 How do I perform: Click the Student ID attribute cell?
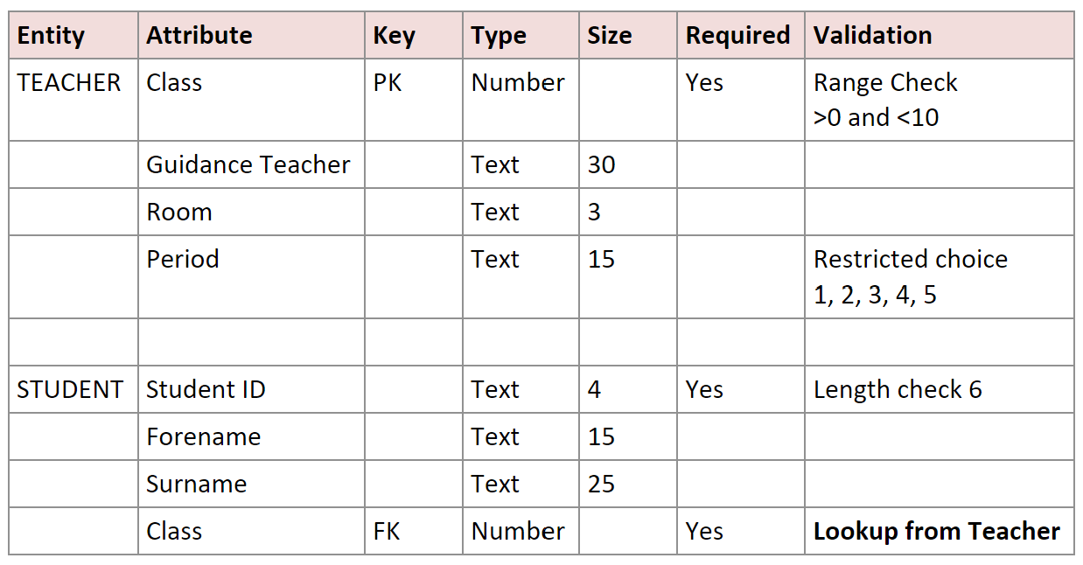(206, 390)
